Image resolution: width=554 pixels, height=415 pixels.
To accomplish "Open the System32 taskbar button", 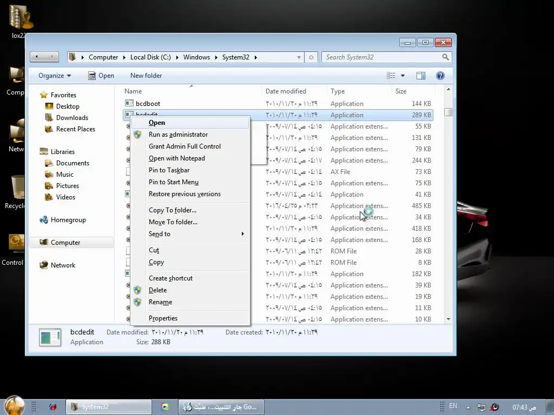I will [108, 407].
